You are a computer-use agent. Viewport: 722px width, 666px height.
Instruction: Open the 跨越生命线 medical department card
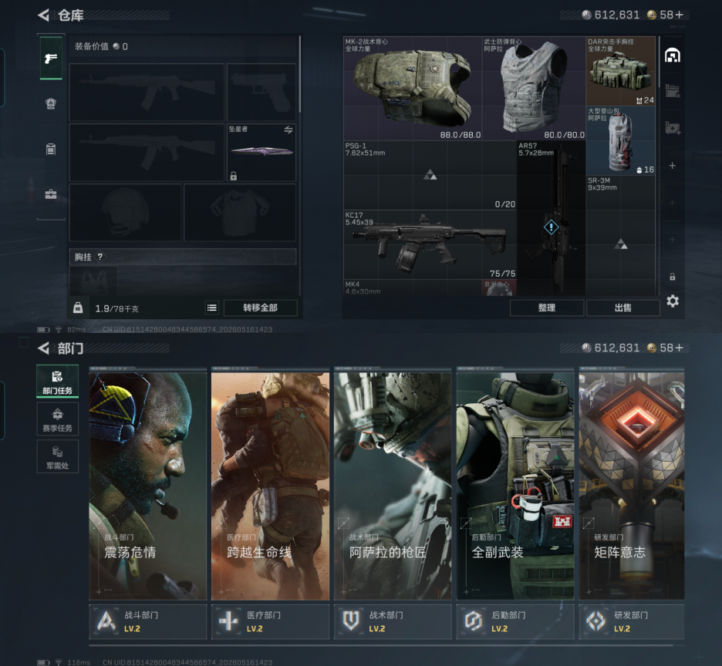coord(270,486)
